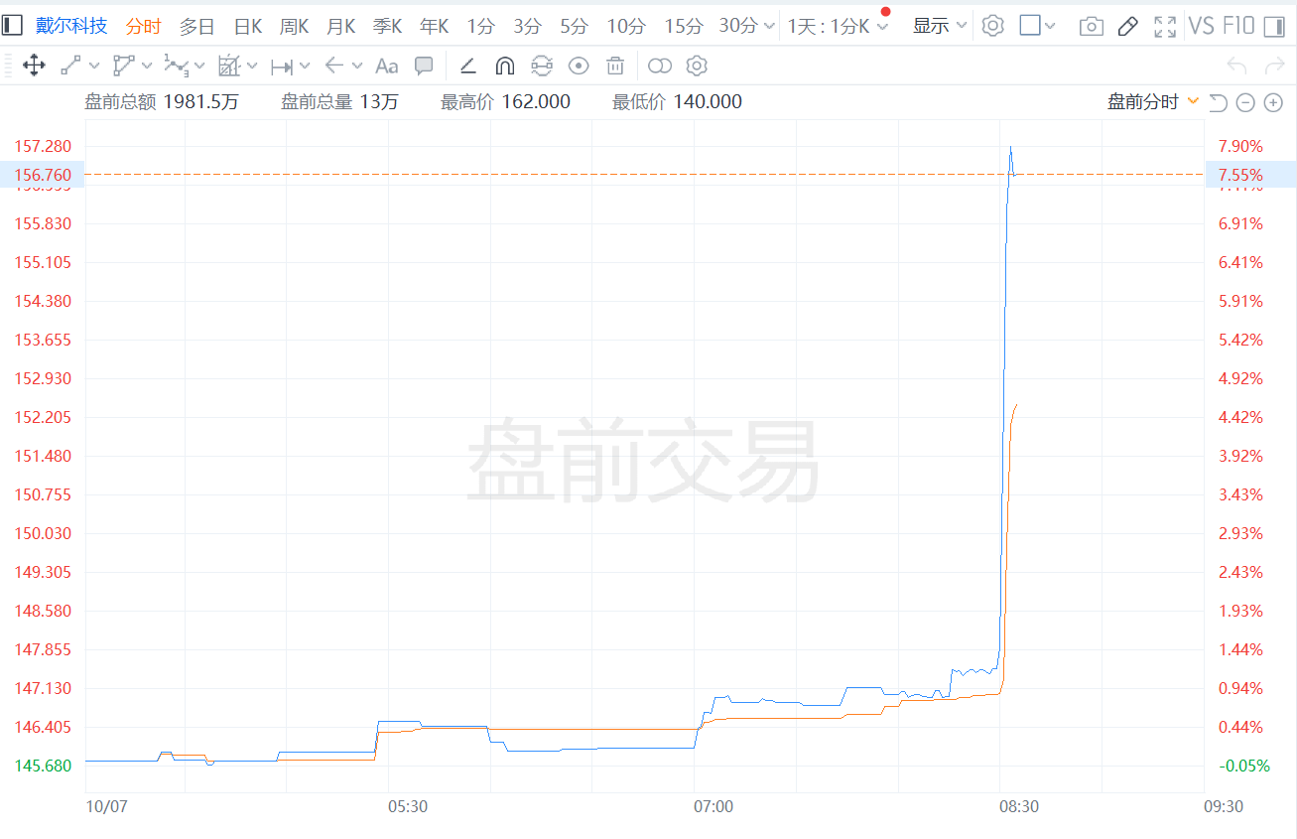This screenshot has height=839, width=1297.
Task: Enter fullscreen chart mode
Action: tap(1165, 27)
